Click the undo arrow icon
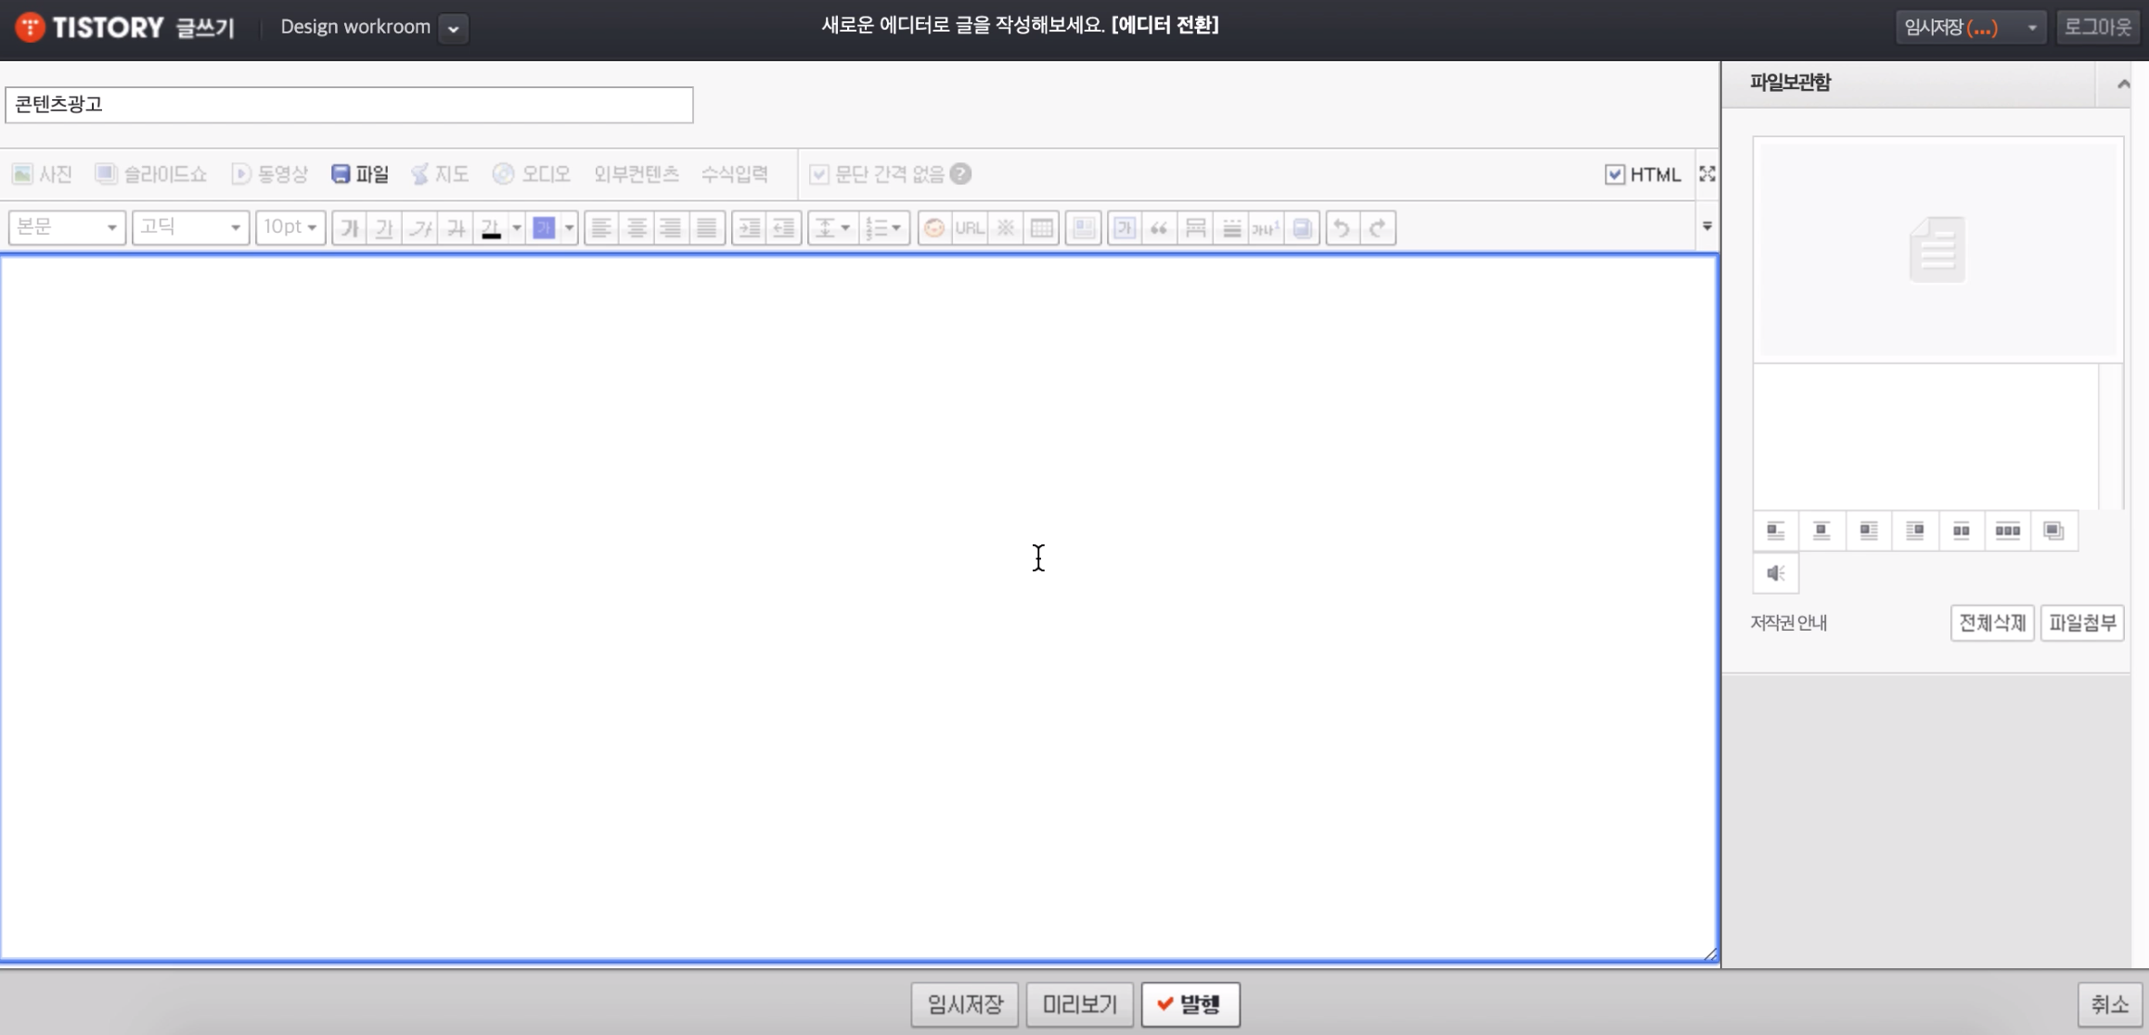This screenshot has width=2149, height=1035. click(1342, 227)
